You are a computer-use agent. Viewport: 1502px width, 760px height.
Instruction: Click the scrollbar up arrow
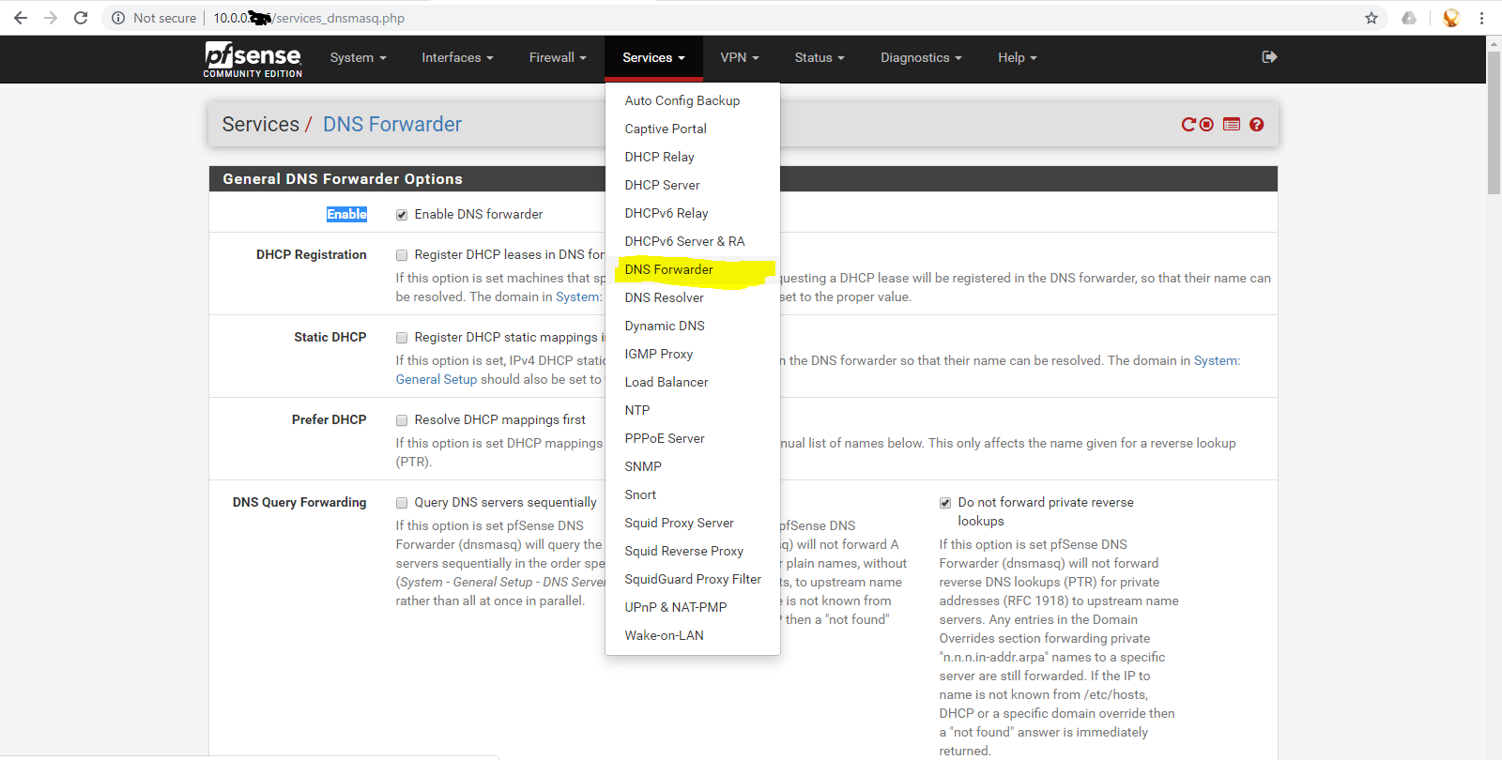point(1494,42)
